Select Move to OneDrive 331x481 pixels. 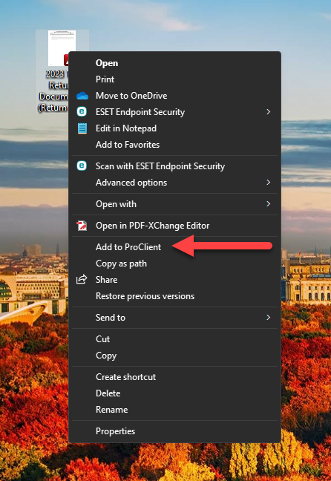[x=174, y=96]
